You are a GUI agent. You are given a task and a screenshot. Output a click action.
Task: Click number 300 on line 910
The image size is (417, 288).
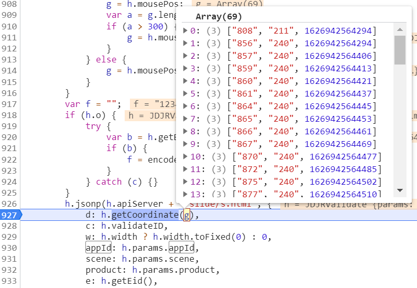(156, 26)
